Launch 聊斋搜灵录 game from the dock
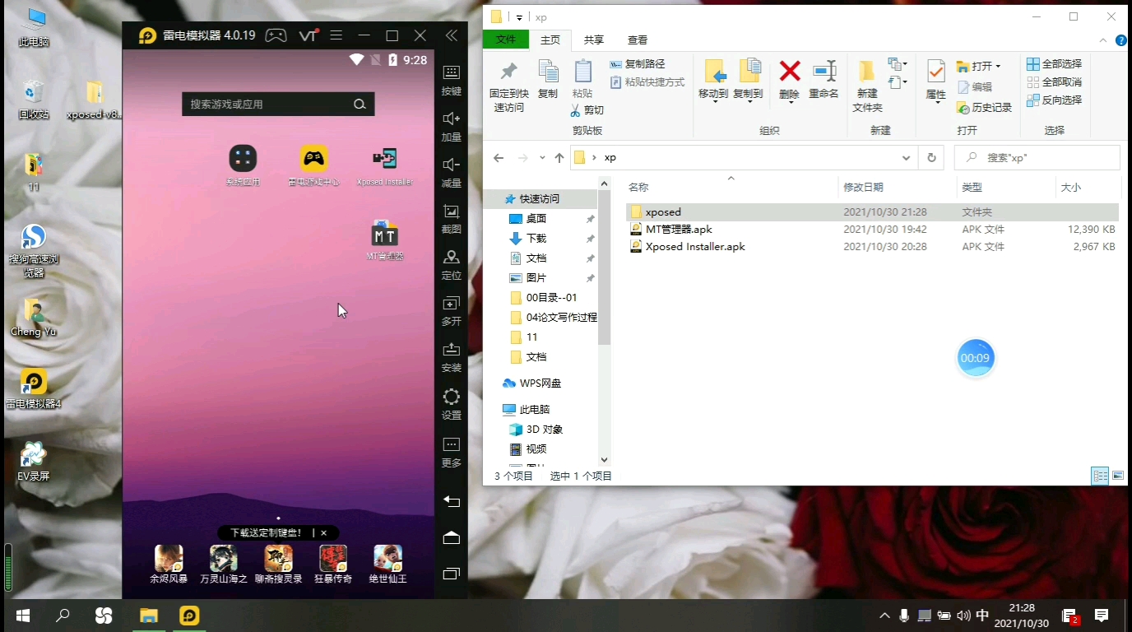Viewport: 1132px width, 632px height. pos(278,564)
